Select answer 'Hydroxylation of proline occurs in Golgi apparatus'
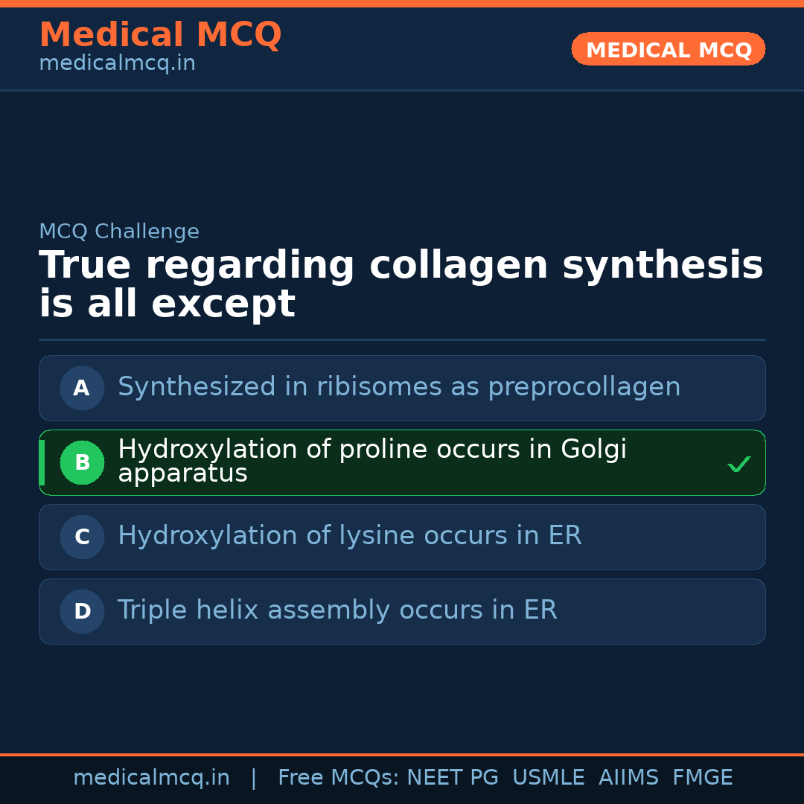Screen dimensions: 804x804 point(372,462)
